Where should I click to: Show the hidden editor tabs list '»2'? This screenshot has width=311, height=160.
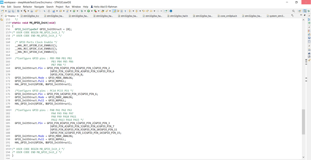click(x=292, y=16)
